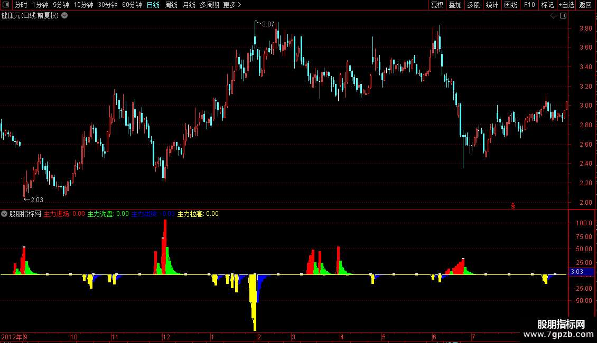Click the 100.0 indicator axis label
This screenshot has height=343, width=597.
584,223
